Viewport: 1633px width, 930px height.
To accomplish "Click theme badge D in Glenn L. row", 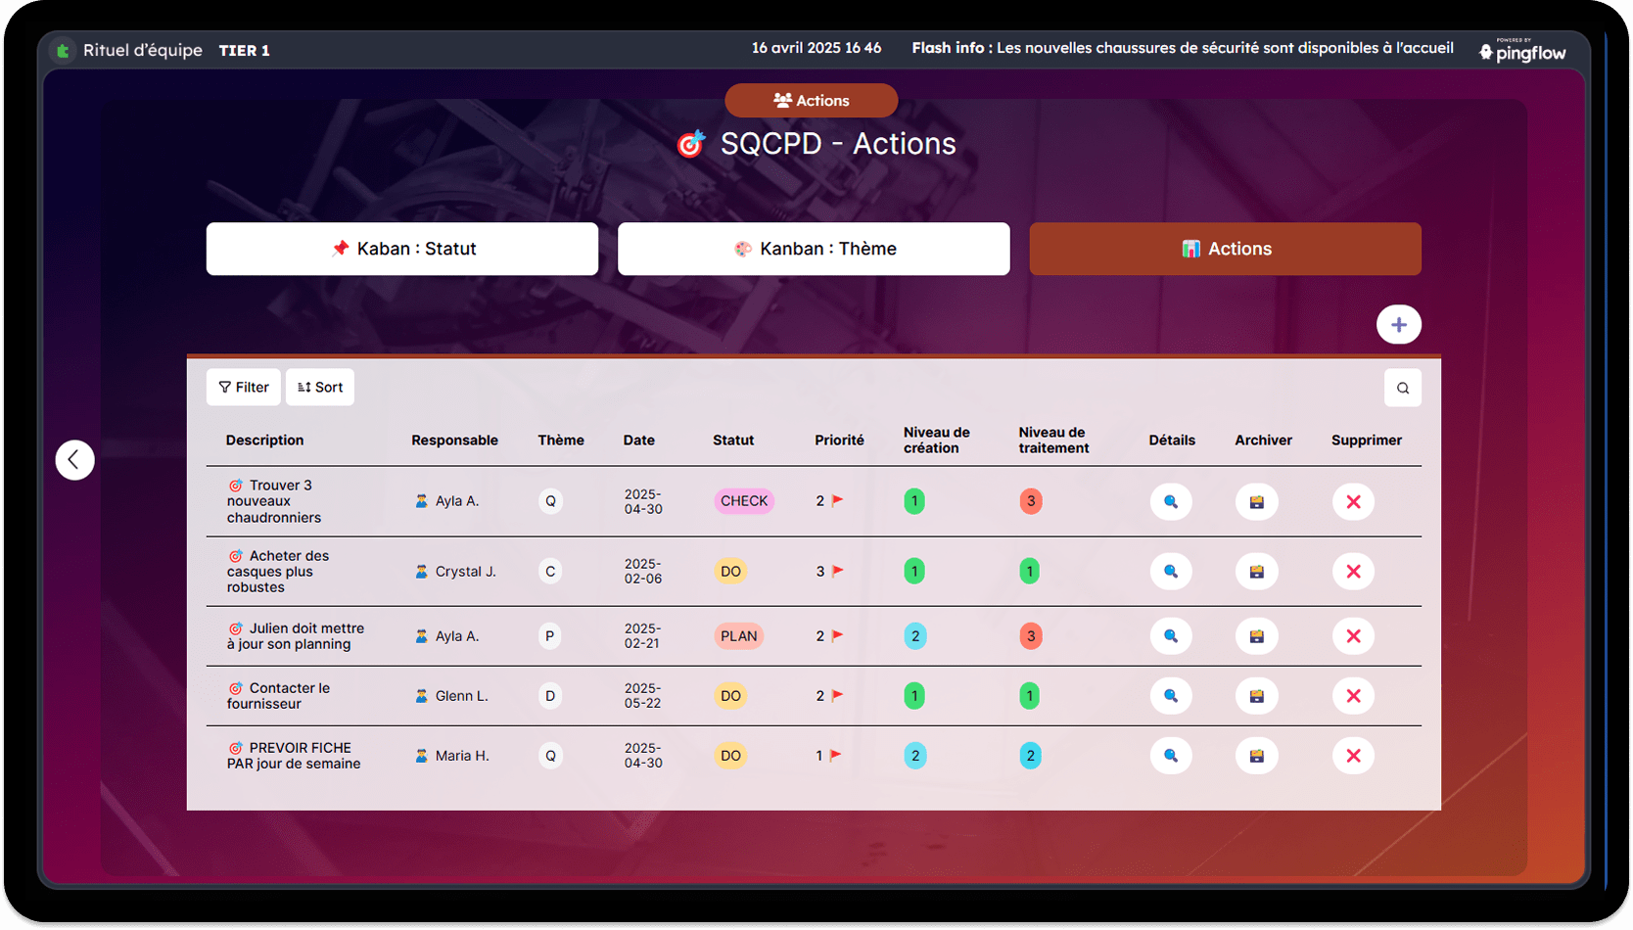I will point(550,696).
